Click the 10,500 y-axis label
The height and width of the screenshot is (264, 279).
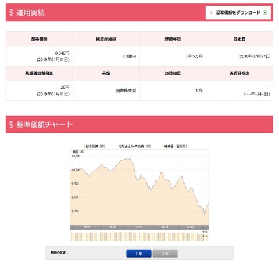(x=76, y=156)
